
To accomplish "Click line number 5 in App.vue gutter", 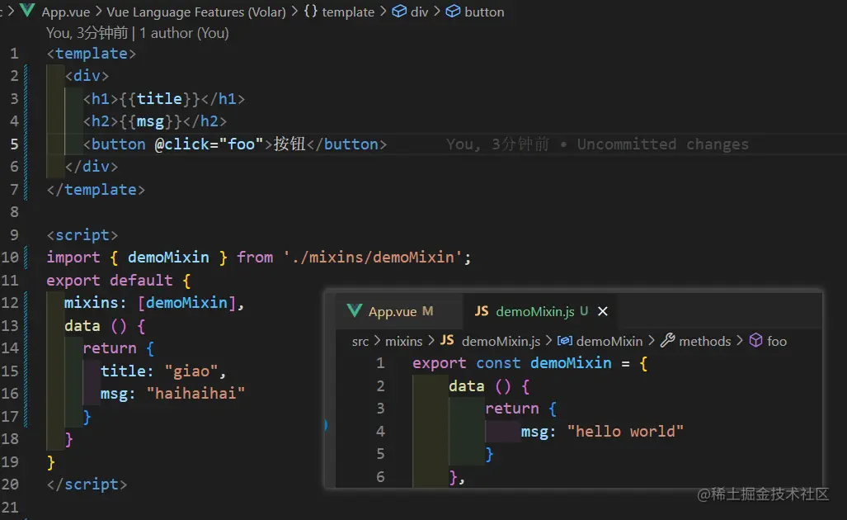I will coord(14,144).
